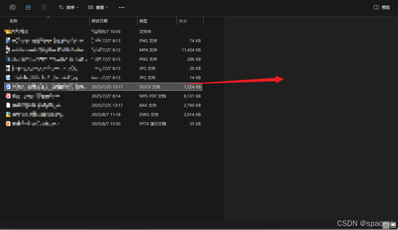Click the 11,424 KB size value
This screenshot has height=230, width=398.
191,50
